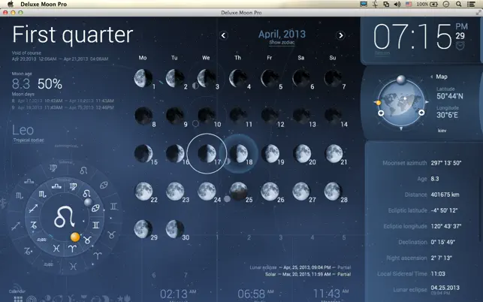Image resolution: width=483 pixels, height=302 pixels.
Task: Select April 18 moon in calendar
Action: coord(239,153)
